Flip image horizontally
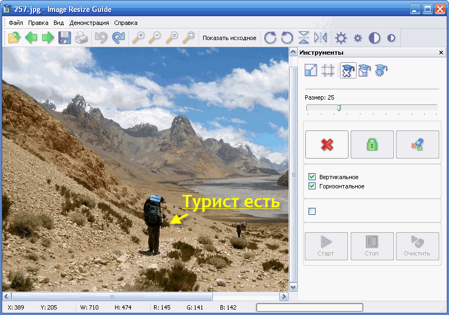449x315 pixels. (320, 38)
